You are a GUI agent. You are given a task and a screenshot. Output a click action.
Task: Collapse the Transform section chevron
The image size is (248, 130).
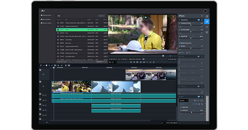coord(179,20)
